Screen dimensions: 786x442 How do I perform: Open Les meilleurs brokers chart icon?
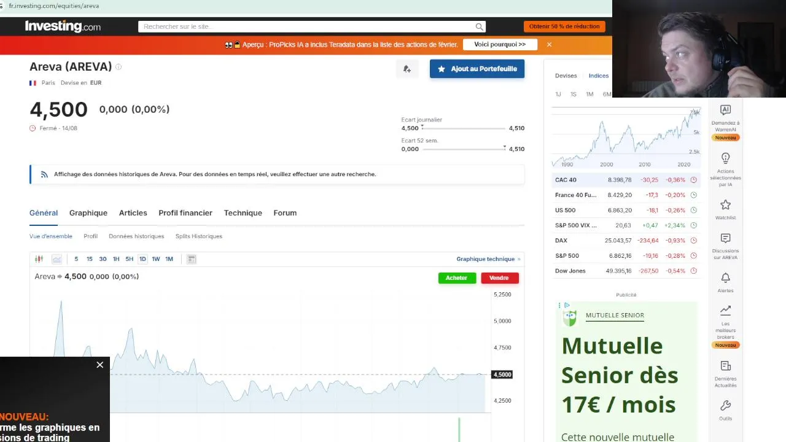(725, 310)
